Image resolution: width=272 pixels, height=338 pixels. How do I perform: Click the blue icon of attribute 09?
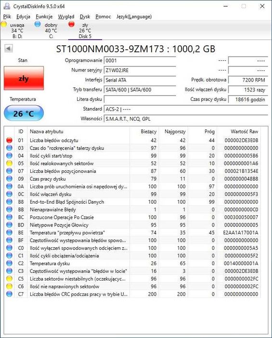click(9, 179)
